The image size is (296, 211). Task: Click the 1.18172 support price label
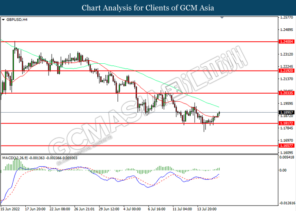pos(287,123)
